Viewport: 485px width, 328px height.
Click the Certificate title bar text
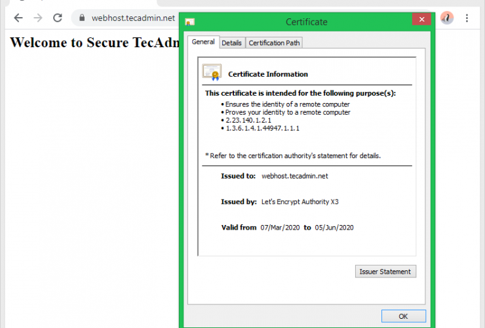point(306,22)
